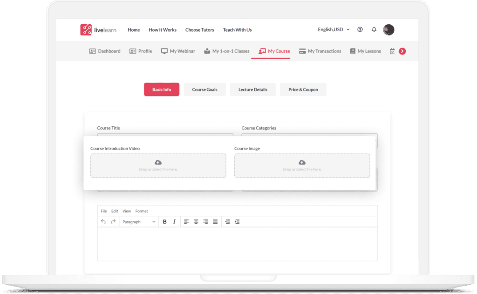Toggle Italic formatting in the editor toolbar
The image size is (477, 294).
click(x=174, y=221)
